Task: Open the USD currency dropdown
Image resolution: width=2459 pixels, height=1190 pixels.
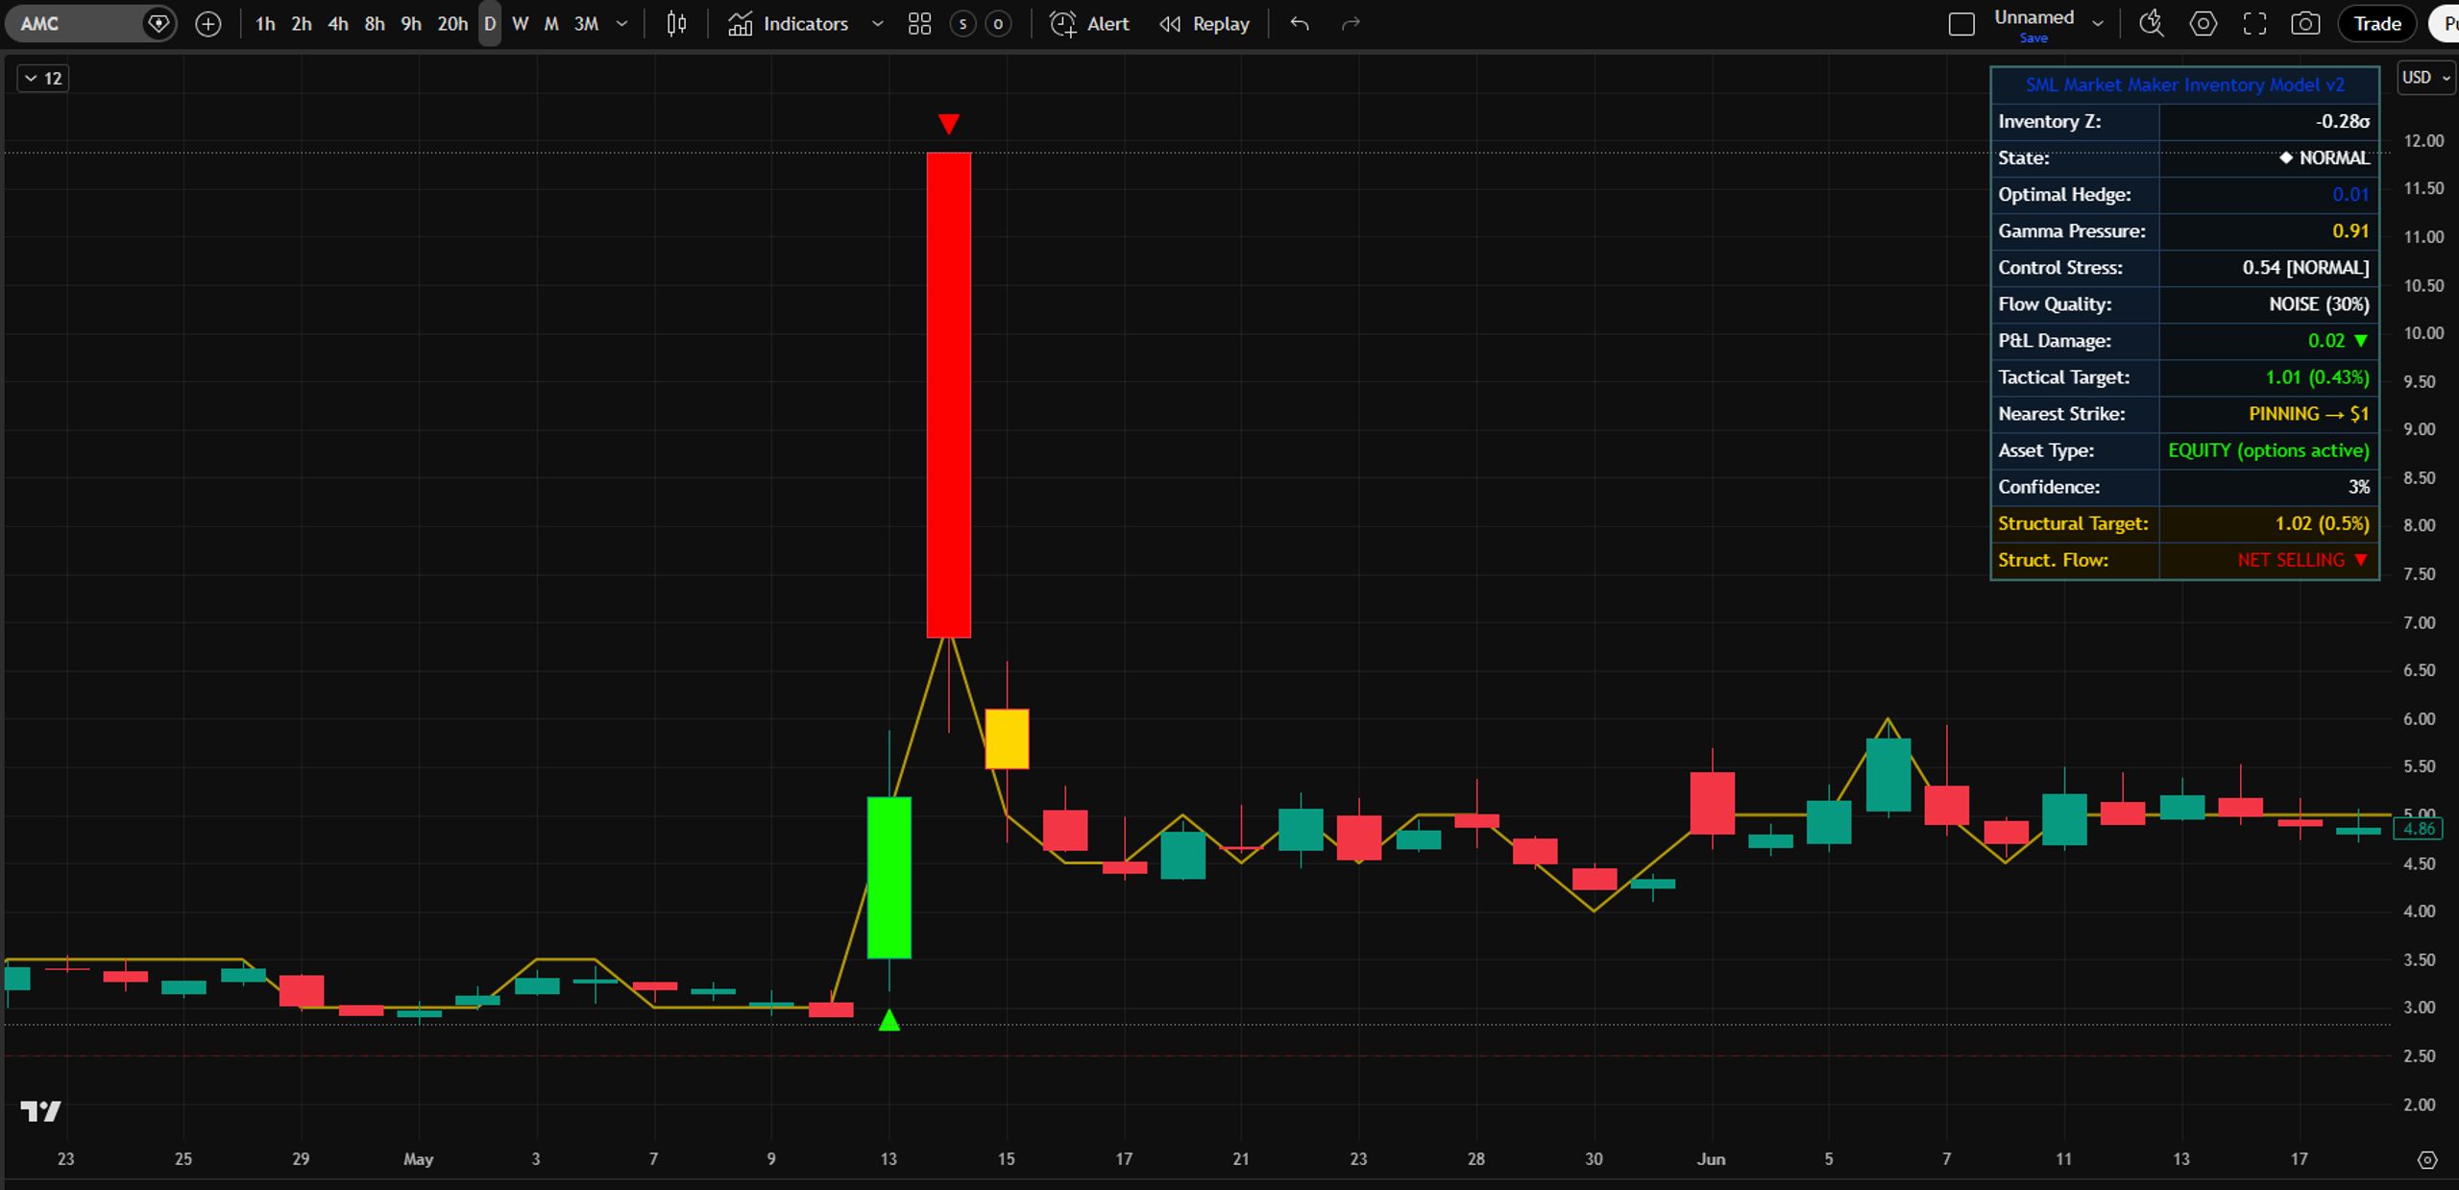Action: (x=2426, y=78)
